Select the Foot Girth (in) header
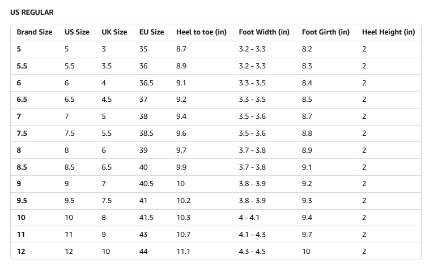The width and height of the screenshot is (429, 272). pos(326,32)
